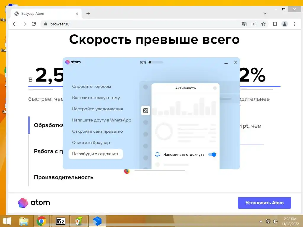Click the browser back arrow
Viewport: 303px width, 227px height.
pos(15,24)
